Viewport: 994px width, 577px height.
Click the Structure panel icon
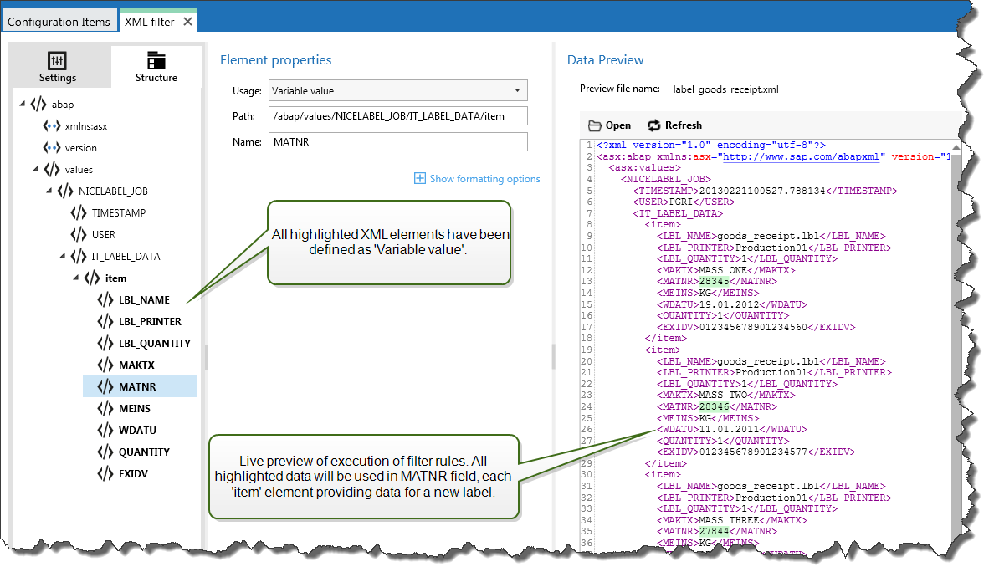[x=156, y=60]
